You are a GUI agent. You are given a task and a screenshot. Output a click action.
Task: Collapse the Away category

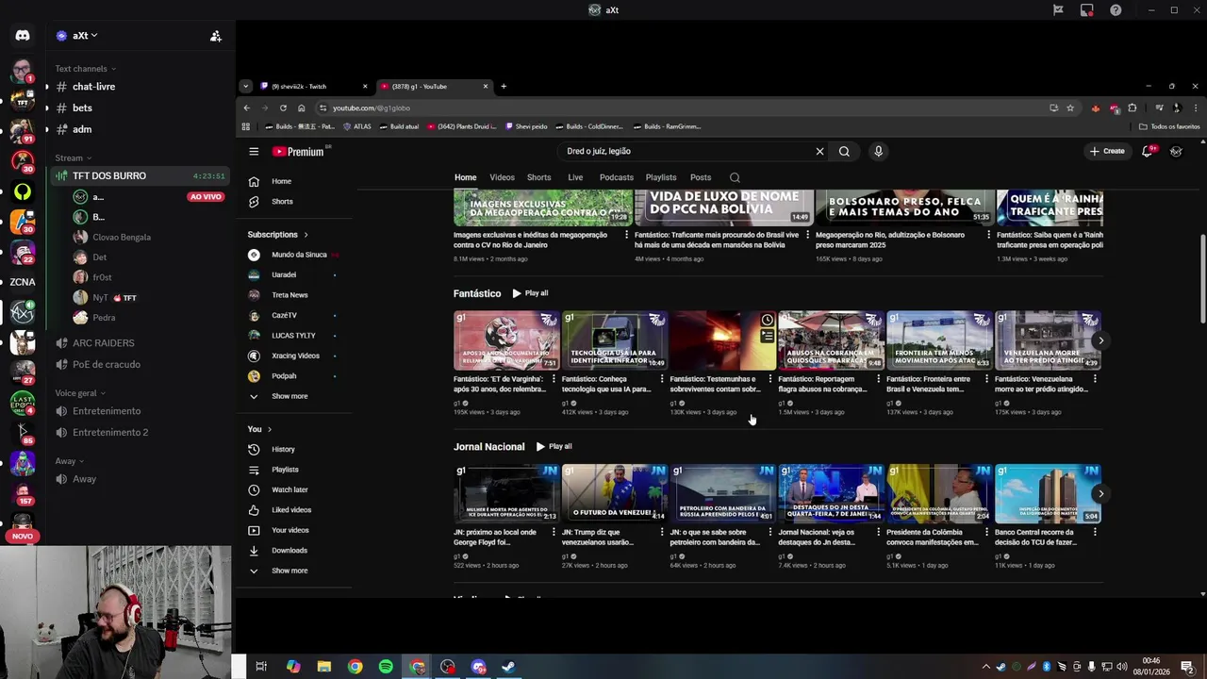[69, 461]
